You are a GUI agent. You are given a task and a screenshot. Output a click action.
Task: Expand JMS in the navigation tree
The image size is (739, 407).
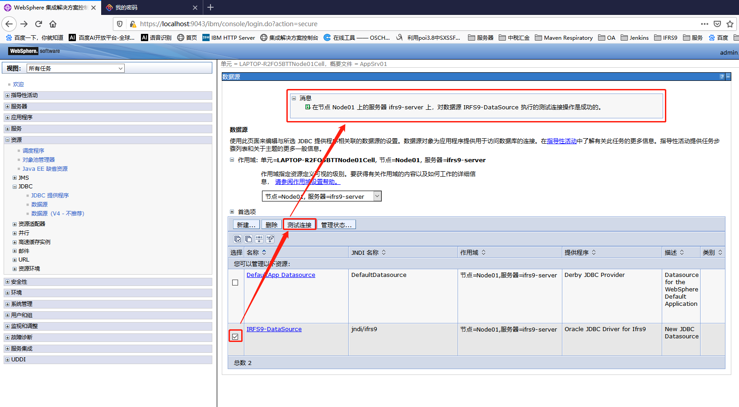tap(14, 178)
